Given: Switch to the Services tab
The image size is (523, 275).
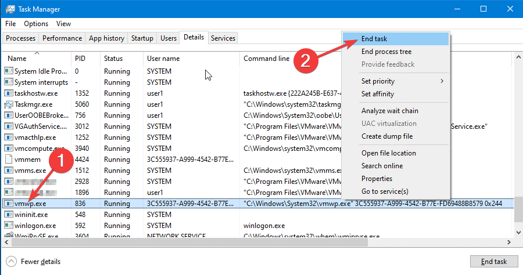Looking at the screenshot, I should [x=223, y=38].
